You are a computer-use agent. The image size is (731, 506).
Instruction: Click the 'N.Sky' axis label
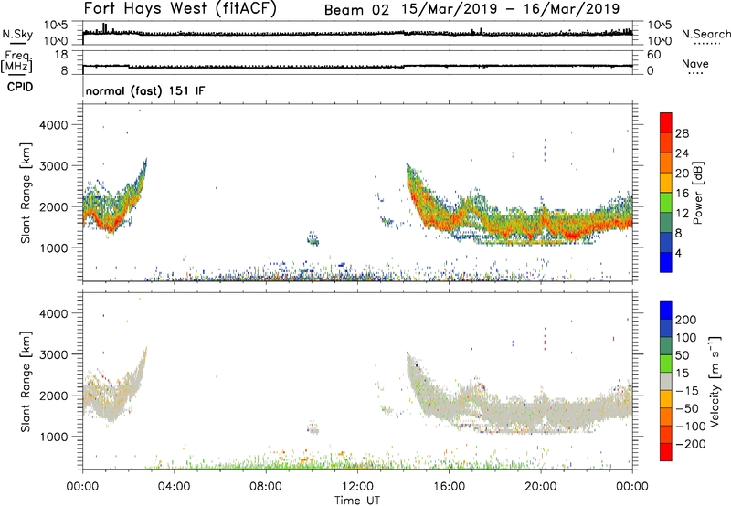tap(17, 34)
